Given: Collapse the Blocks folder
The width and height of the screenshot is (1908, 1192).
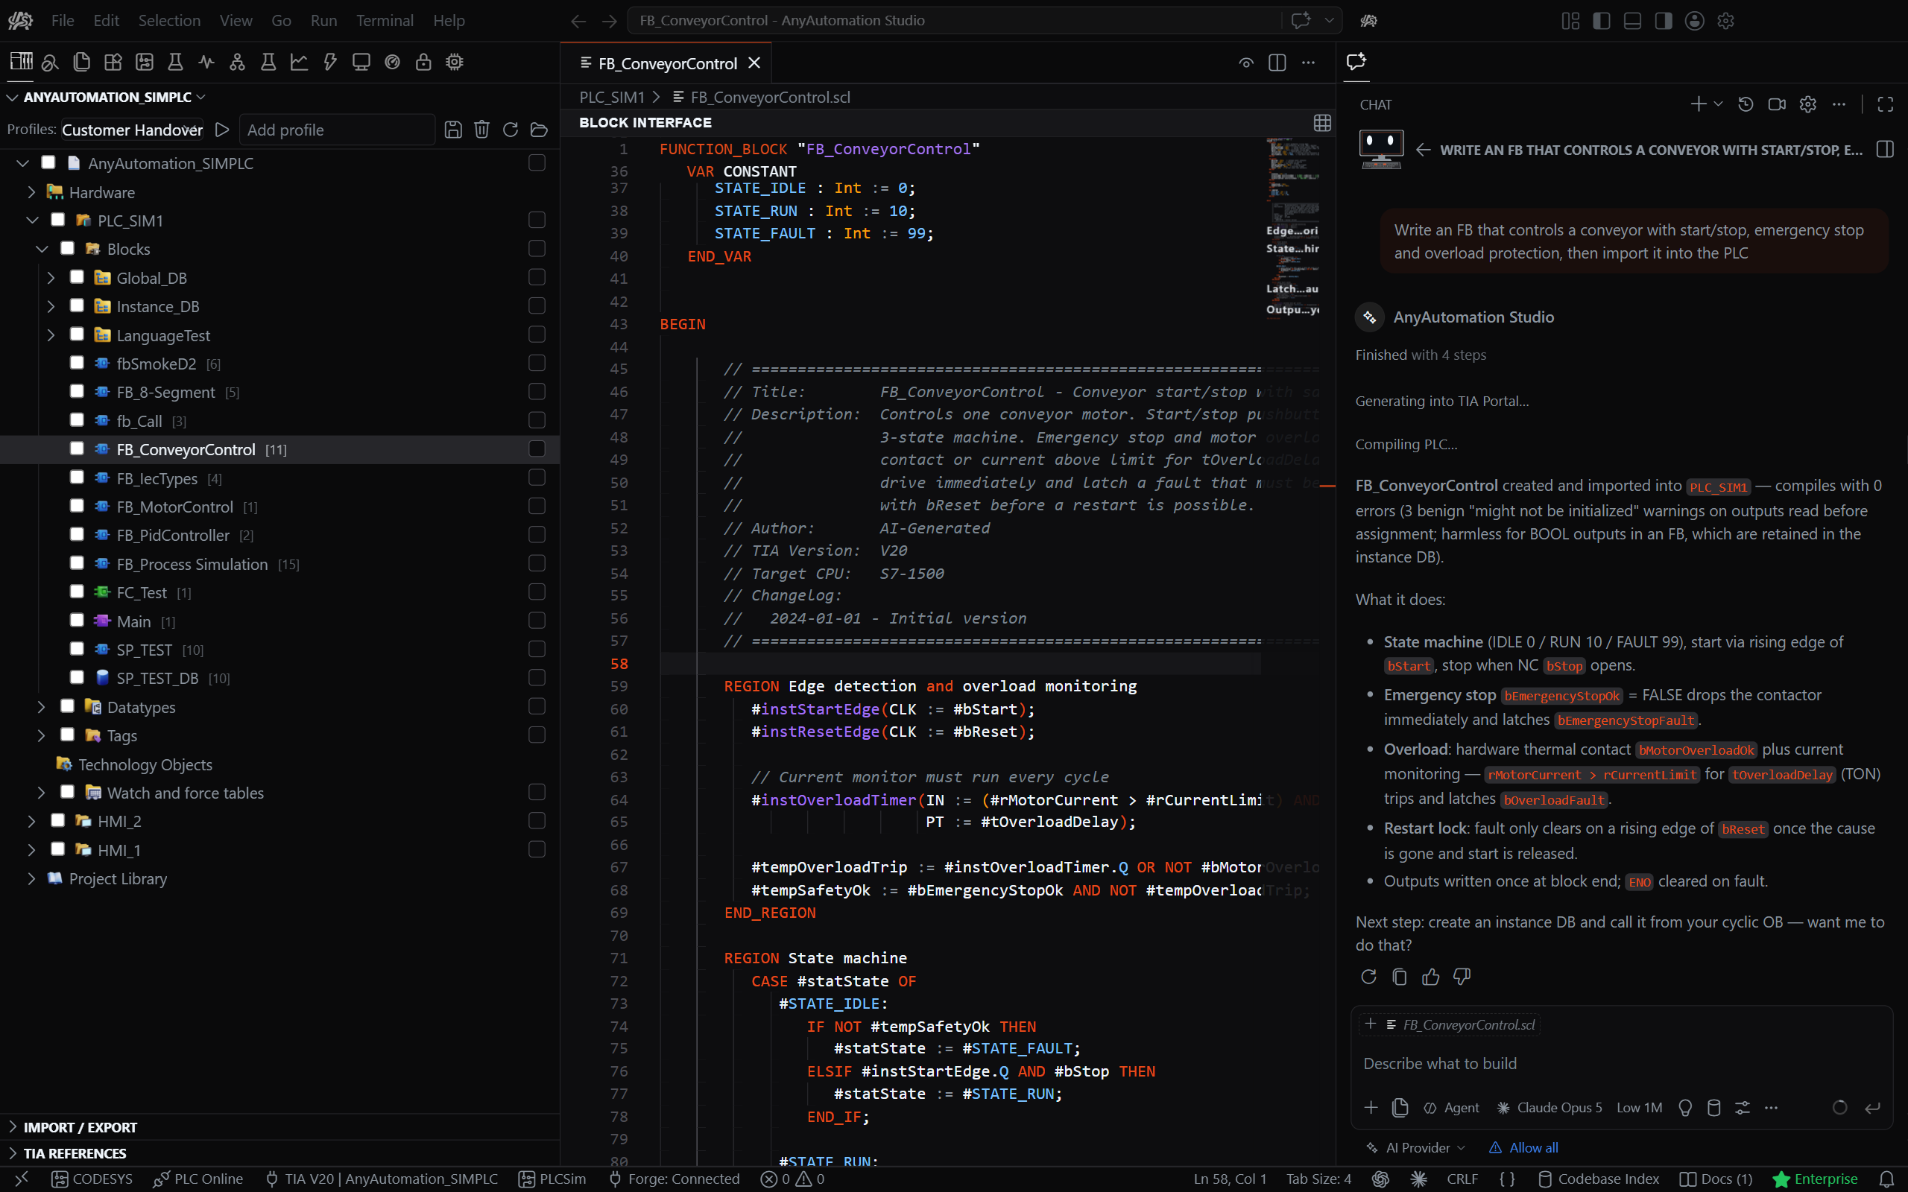Looking at the screenshot, I should (42, 249).
